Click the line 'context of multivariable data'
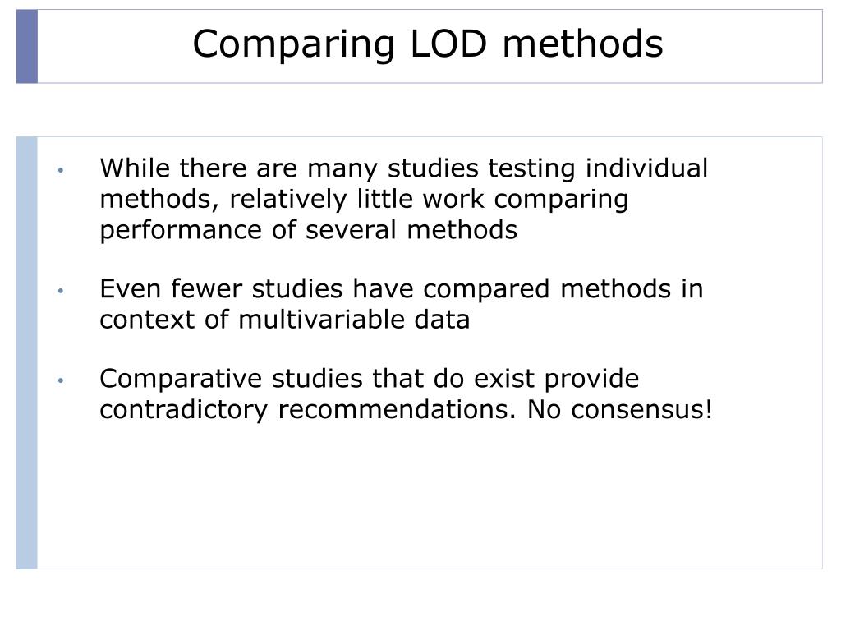Viewport: 841px width, 631px height. pyautogui.click(x=285, y=320)
